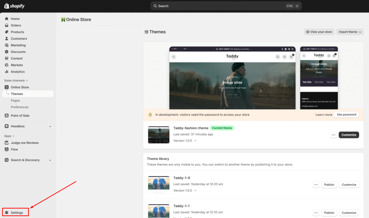Click Customize for Taddy-fashion-theme
The width and height of the screenshot is (369, 218).
[349, 135]
